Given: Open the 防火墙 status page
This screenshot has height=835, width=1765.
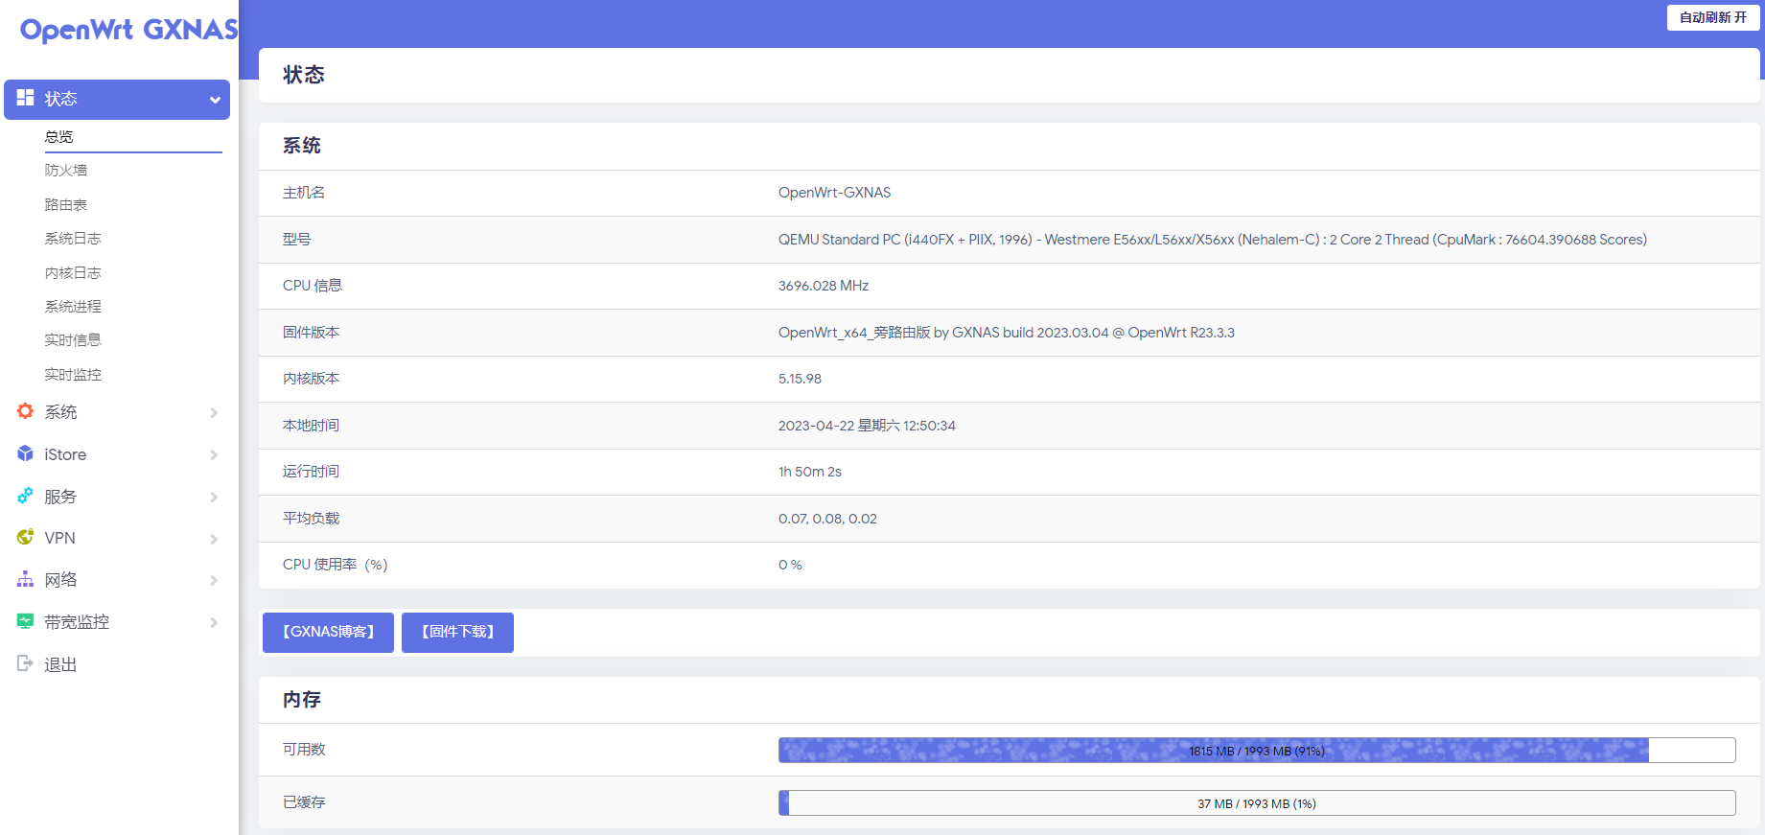Looking at the screenshot, I should pyautogui.click(x=65, y=170).
